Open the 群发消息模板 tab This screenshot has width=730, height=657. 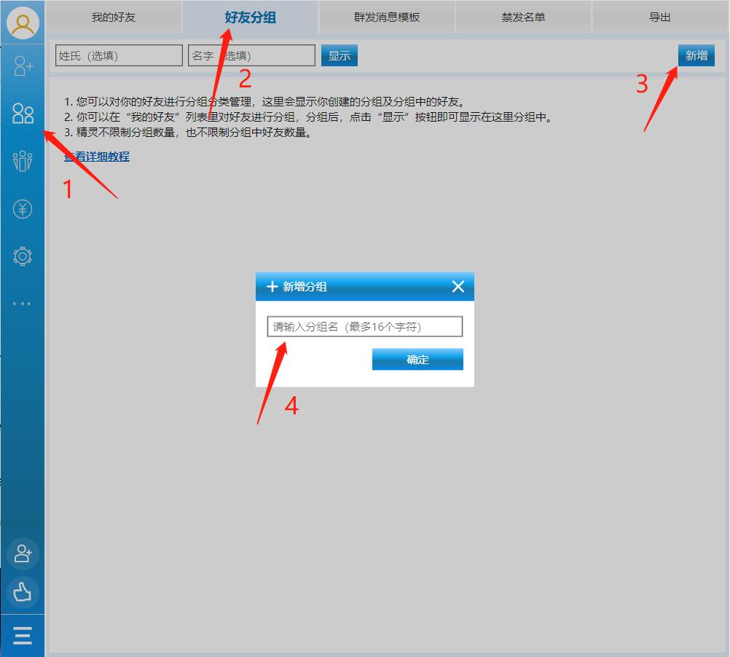(386, 17)
